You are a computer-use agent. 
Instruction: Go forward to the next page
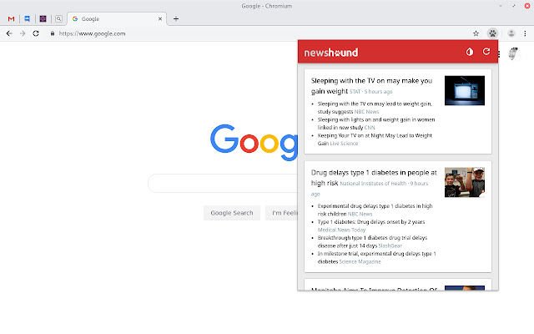click(23, 33)
